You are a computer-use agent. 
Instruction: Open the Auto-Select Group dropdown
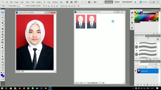click(20, 6)
